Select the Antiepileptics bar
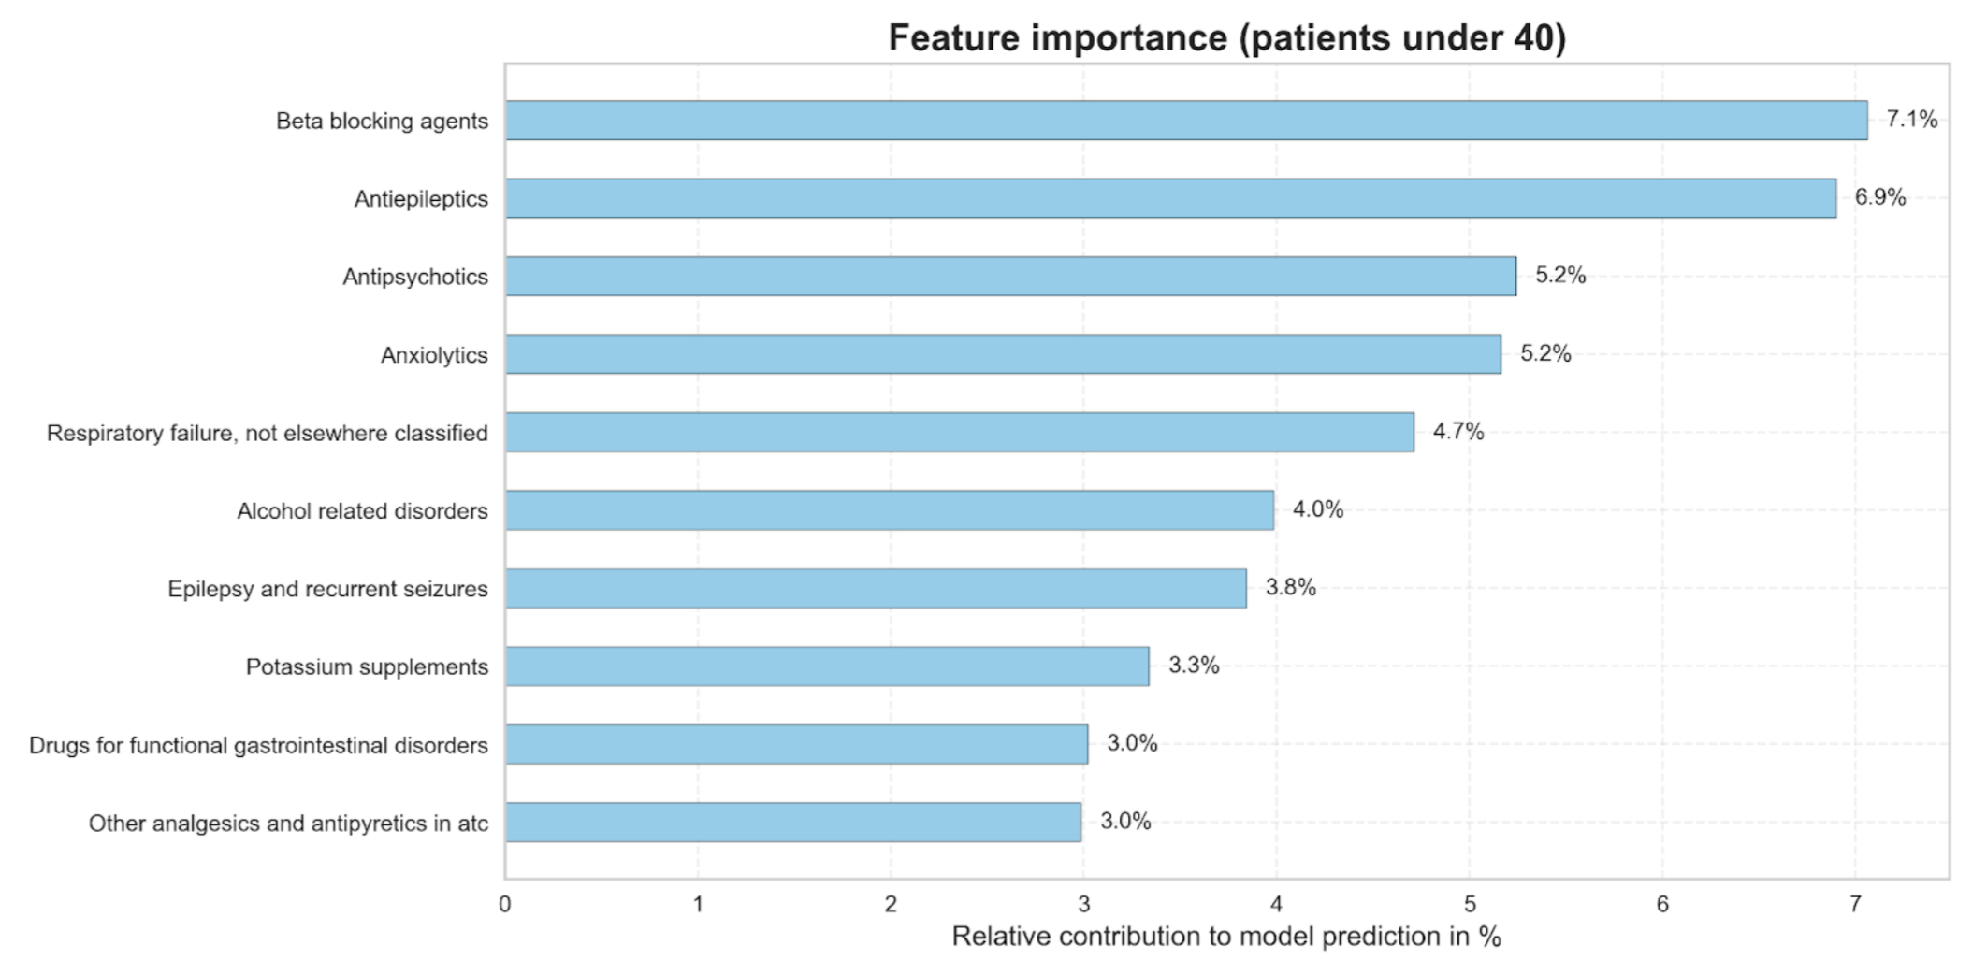Screen dimensions: 1972x974 1170,198
